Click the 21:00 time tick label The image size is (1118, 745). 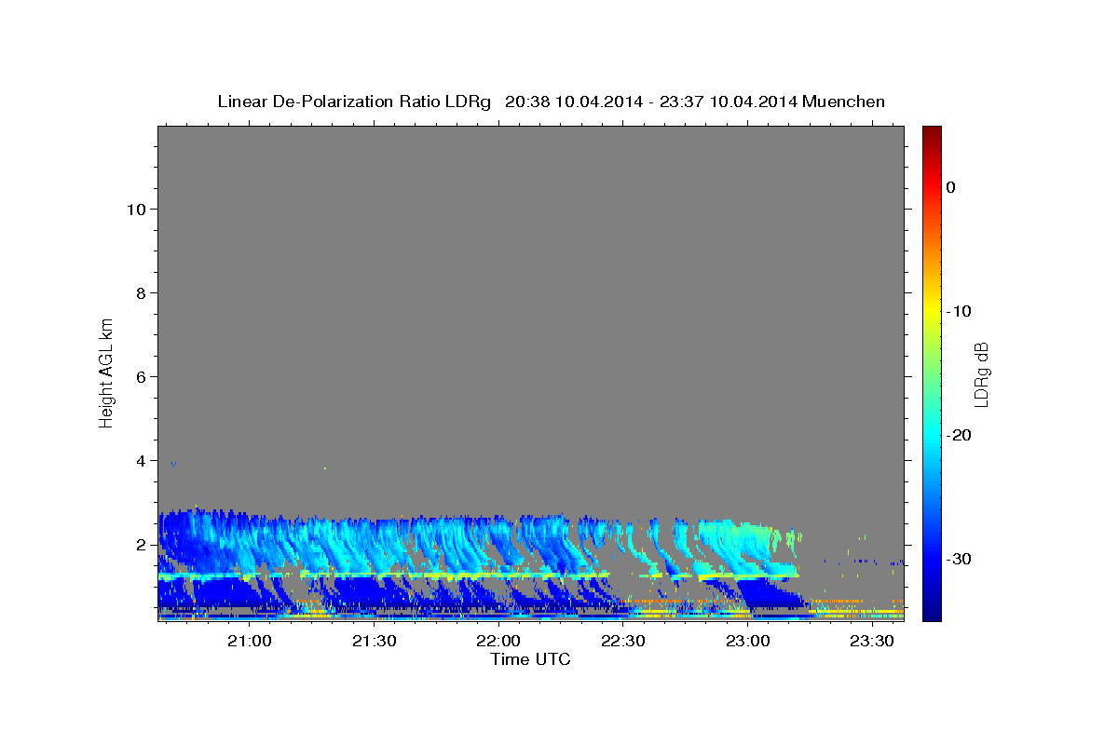click(x=249, y=642)
